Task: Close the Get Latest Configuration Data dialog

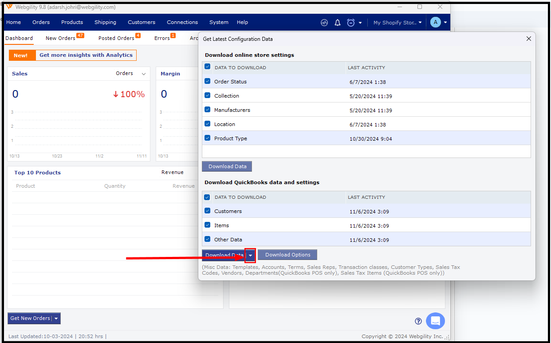Action: pyautogui.click(x=528, y=39)
